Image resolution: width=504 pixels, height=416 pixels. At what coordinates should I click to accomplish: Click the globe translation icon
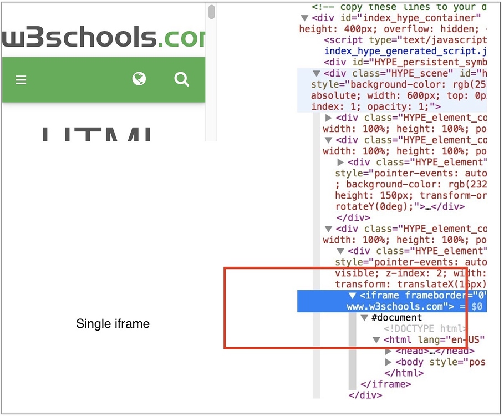(139, 79)
